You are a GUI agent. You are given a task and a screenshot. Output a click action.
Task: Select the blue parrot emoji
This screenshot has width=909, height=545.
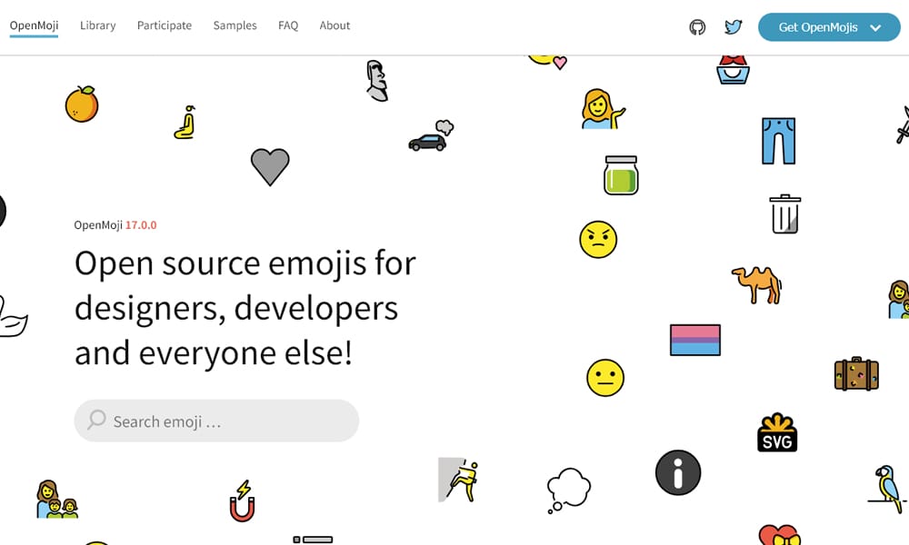(x=888, y=489)
